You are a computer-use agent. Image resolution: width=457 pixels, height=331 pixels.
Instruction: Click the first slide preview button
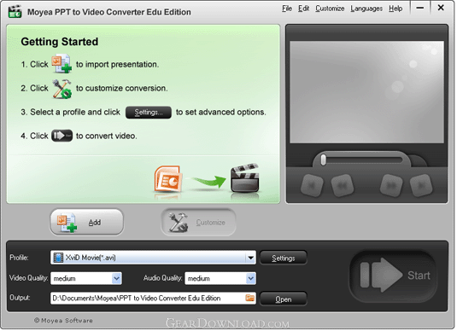coord(312,185)
